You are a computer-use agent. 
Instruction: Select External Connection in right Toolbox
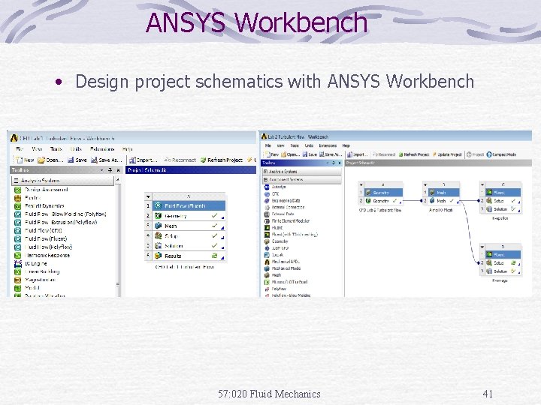tap(284, 207)
